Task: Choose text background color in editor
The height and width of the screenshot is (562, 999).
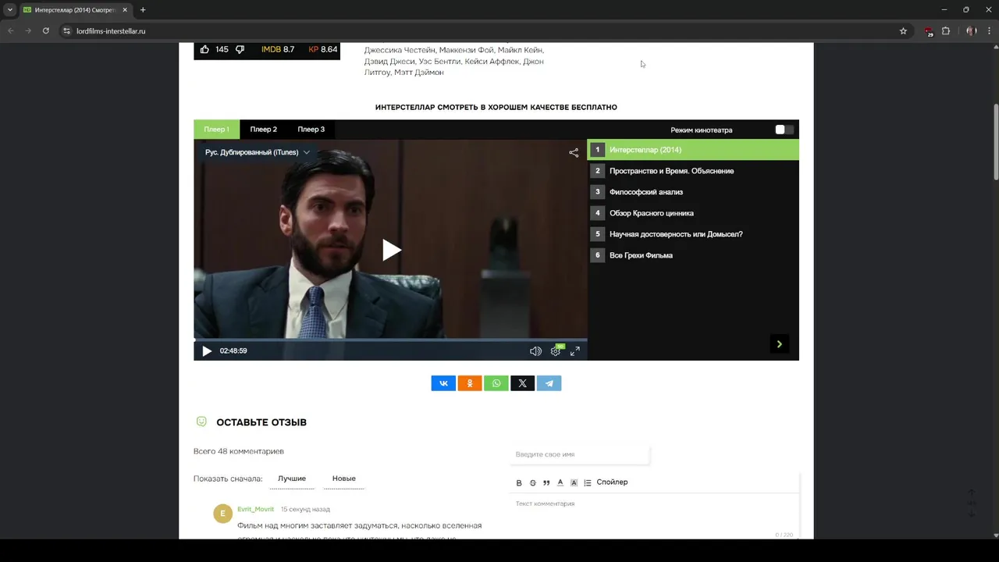Action: pyautogui.click(x=574, y=482)
